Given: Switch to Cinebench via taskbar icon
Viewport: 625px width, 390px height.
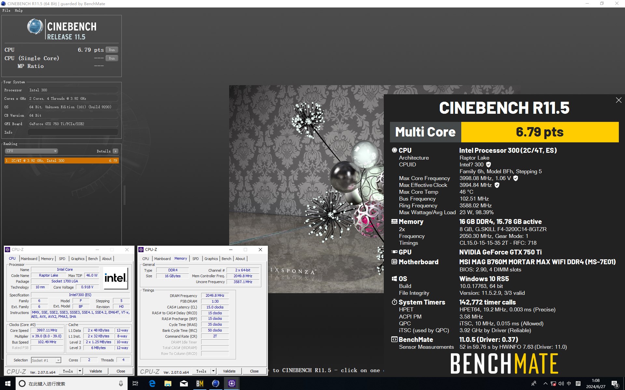Looking at the screenshot, I should click(x=215, y=383).
